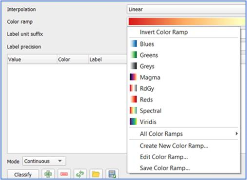Open the Interpolation Linear combo box

point(186,9)
